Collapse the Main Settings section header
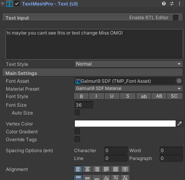Image resolution: width=185 pixels, height=180 pixels. [x=92, y=73]
